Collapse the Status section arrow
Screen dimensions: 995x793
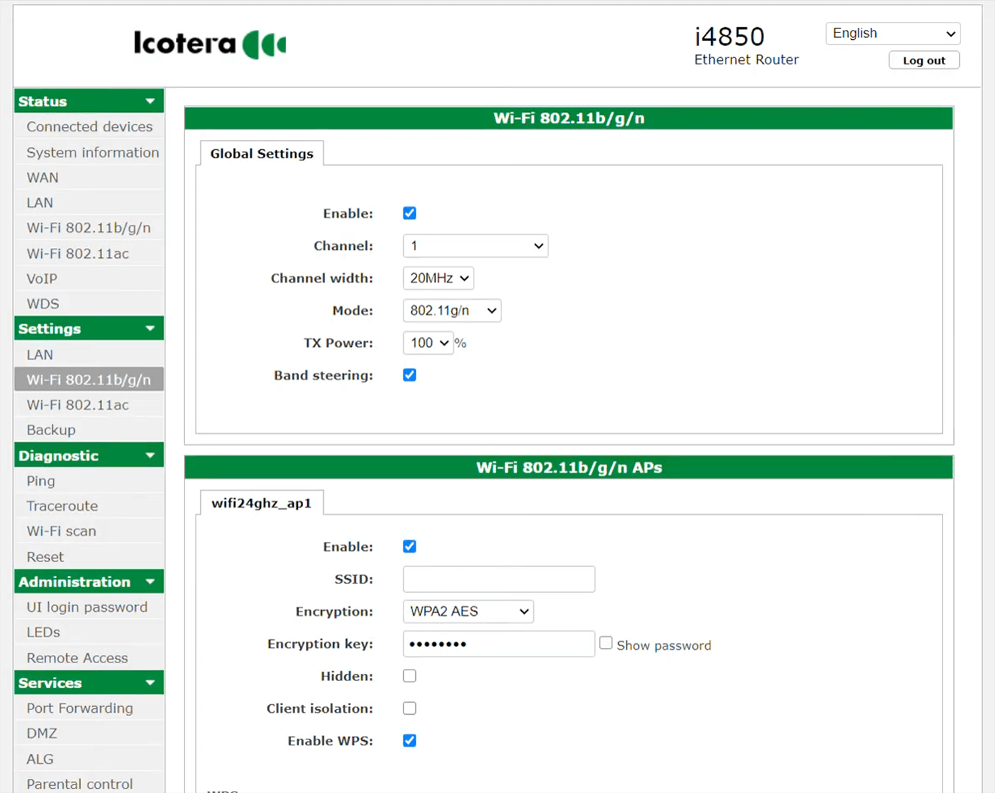pos(150,101)
